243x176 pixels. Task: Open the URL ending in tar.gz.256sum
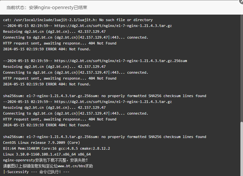pyautogui.click(x=121, y=61)
